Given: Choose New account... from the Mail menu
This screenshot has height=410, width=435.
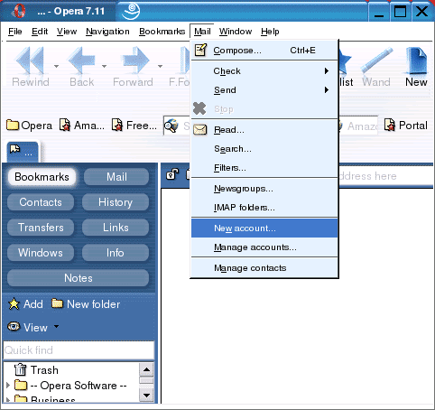Looking at the screenshot, I should (x=264, y=228).
